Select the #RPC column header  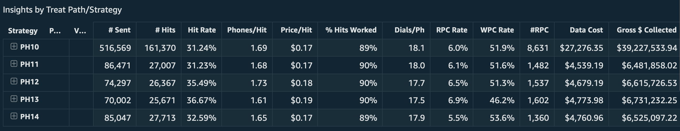(539, 30)
